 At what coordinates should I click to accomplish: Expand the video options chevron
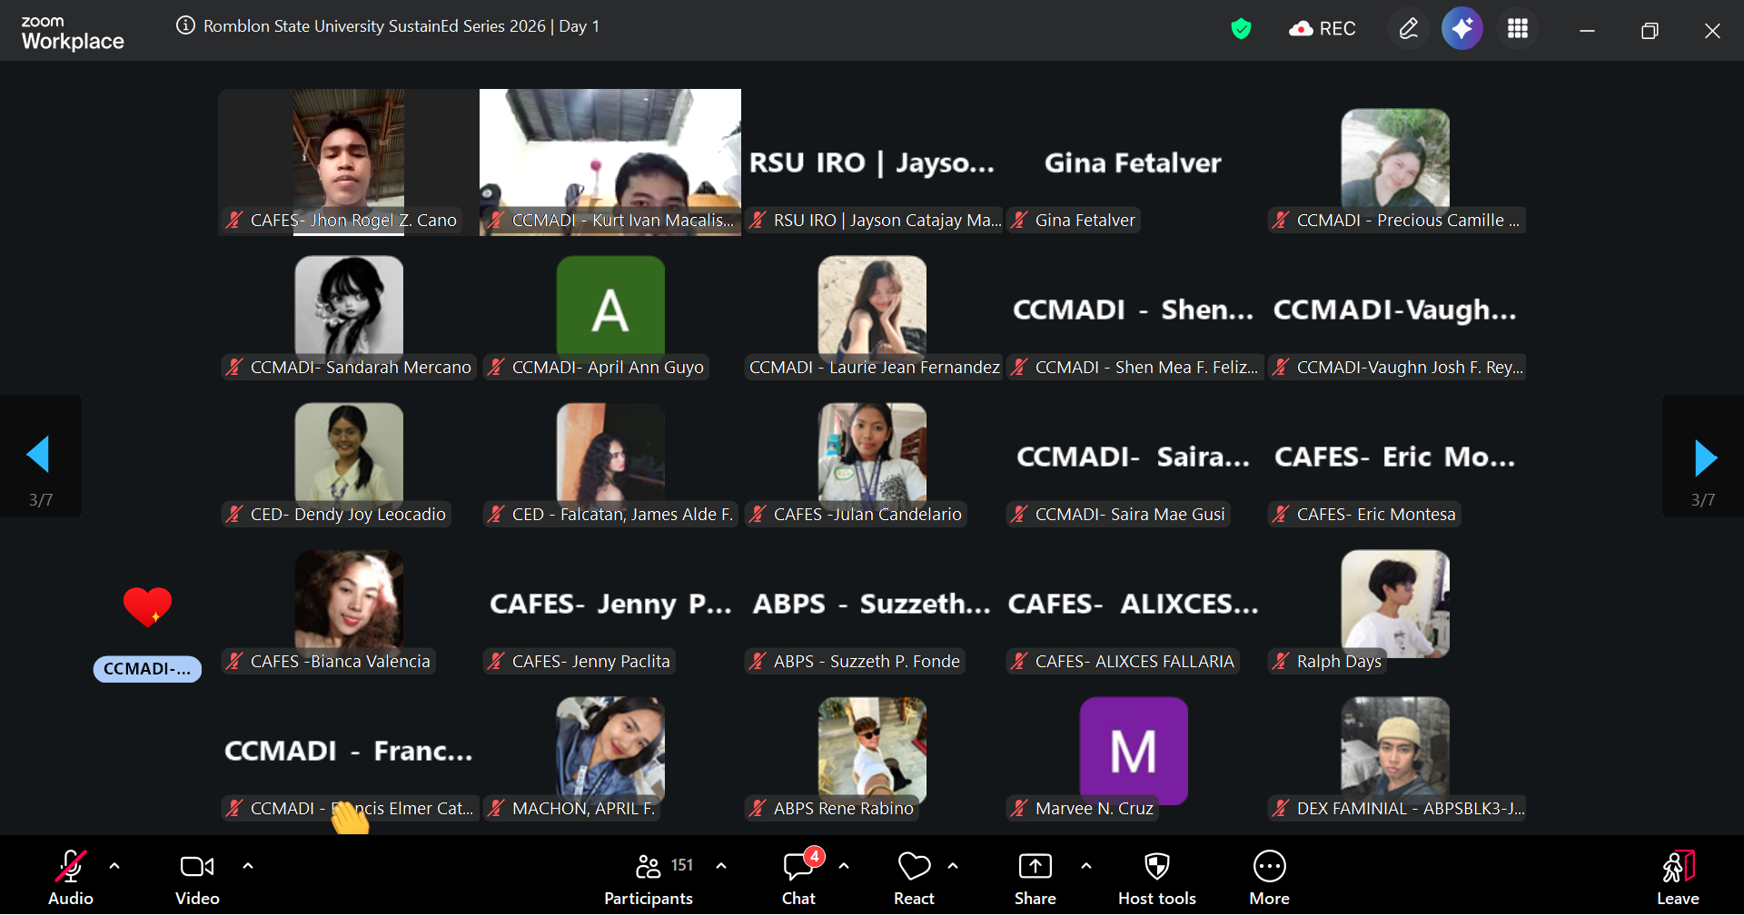[248, 866]
